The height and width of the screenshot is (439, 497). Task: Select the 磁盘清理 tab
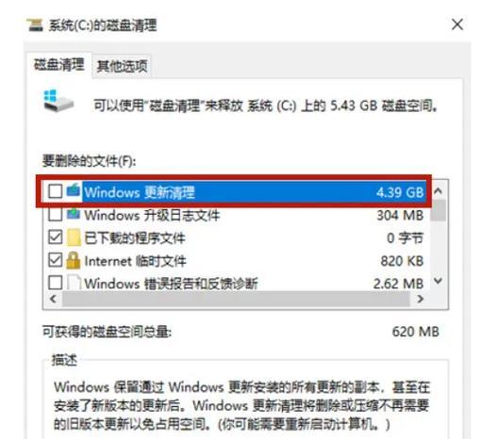pos(59,65)
